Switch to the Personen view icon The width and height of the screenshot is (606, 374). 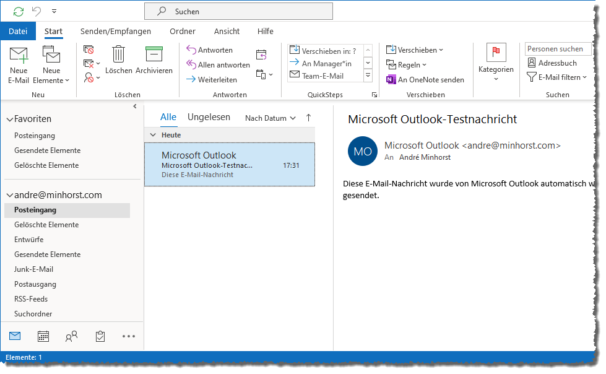[x=71, y=336]
